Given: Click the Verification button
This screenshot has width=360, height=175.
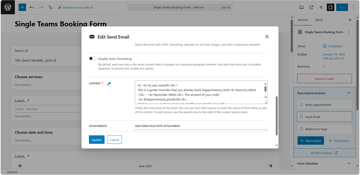Looking at the screenshot, I should [339, 141].
